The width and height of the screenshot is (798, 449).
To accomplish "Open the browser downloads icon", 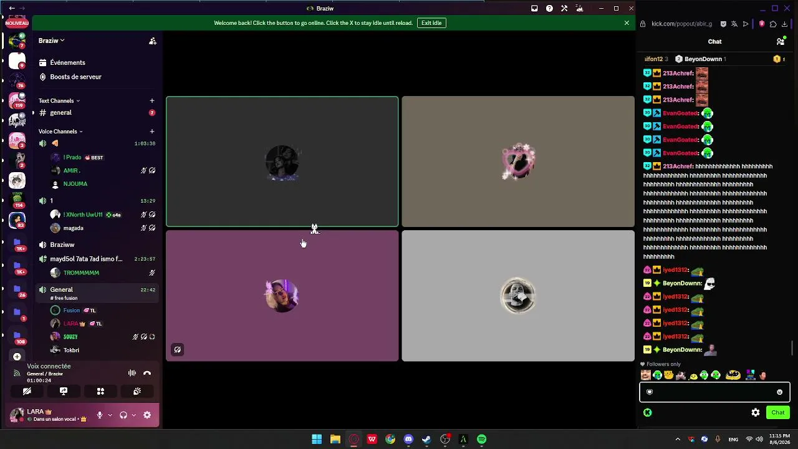I will 784,24.
